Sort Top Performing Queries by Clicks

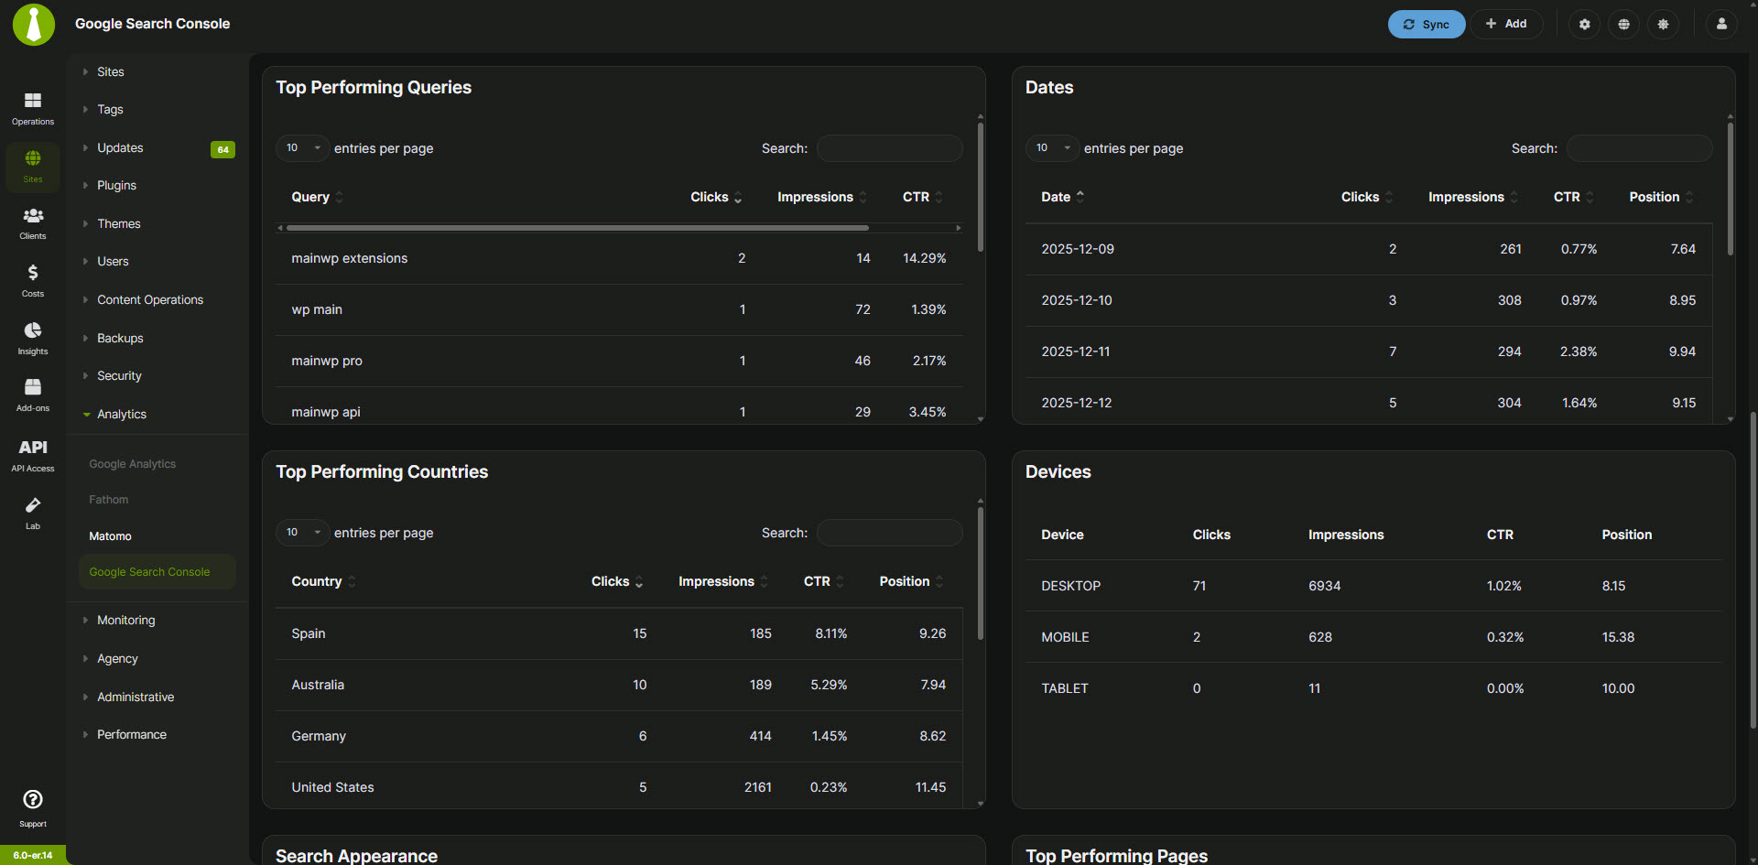pos(716,197)
